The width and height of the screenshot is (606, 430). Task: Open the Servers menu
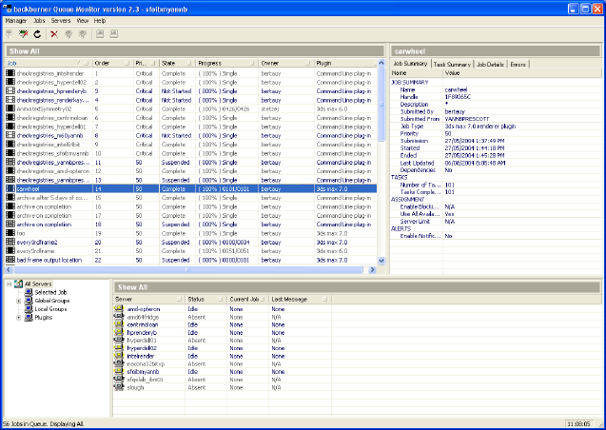click(x=61, y=20)
